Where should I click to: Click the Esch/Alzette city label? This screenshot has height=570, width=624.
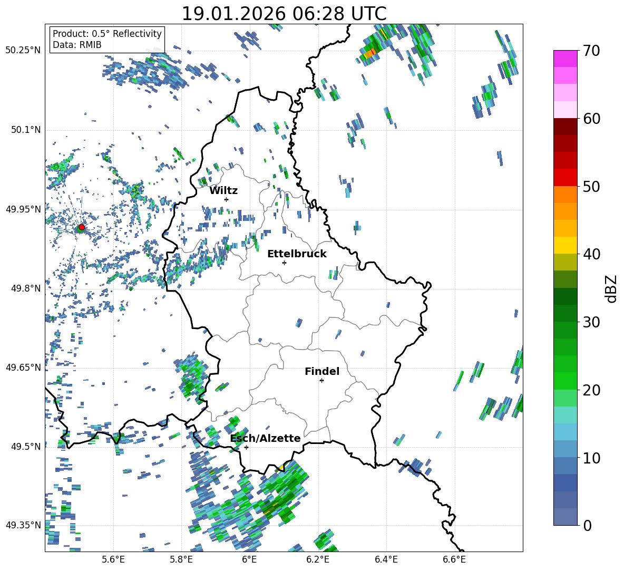point(266,438)
